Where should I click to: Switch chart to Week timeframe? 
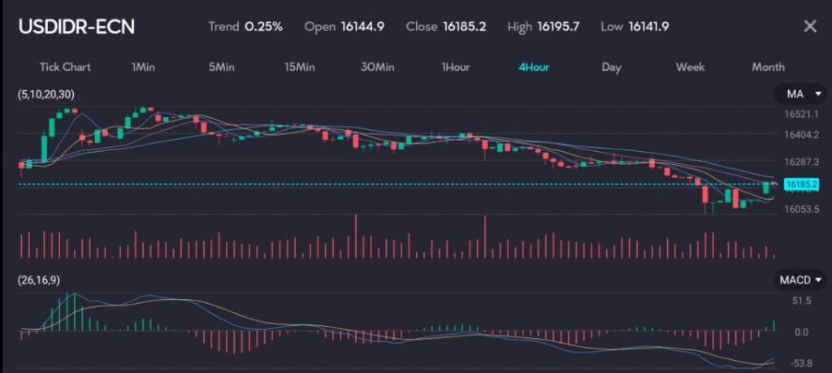point(690,67)
